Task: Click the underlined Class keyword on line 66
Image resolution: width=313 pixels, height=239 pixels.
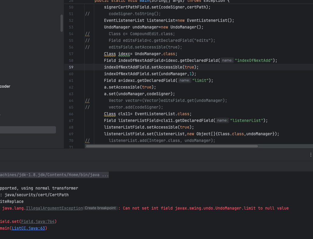Action: (110, 114)
